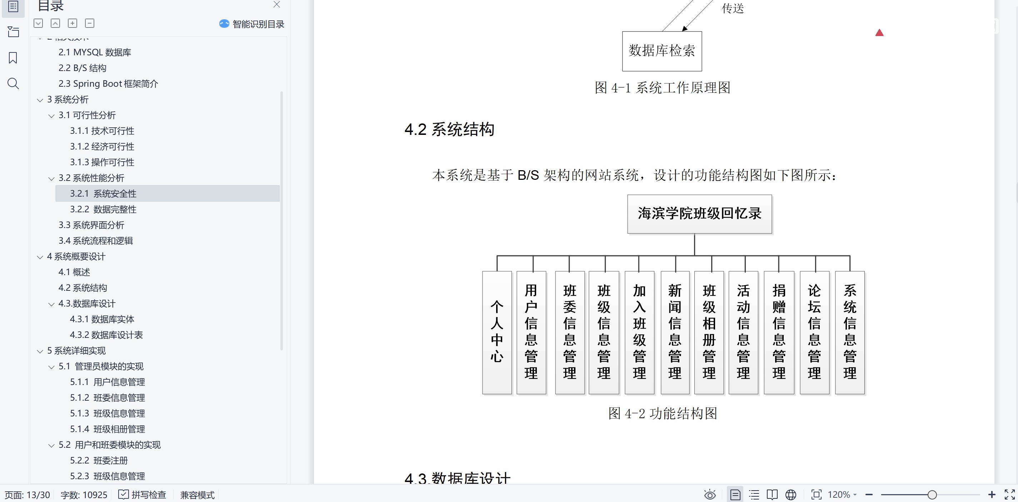1018x502 pixels.
Task: Switch to reading layout view
Action: [772, 495]
